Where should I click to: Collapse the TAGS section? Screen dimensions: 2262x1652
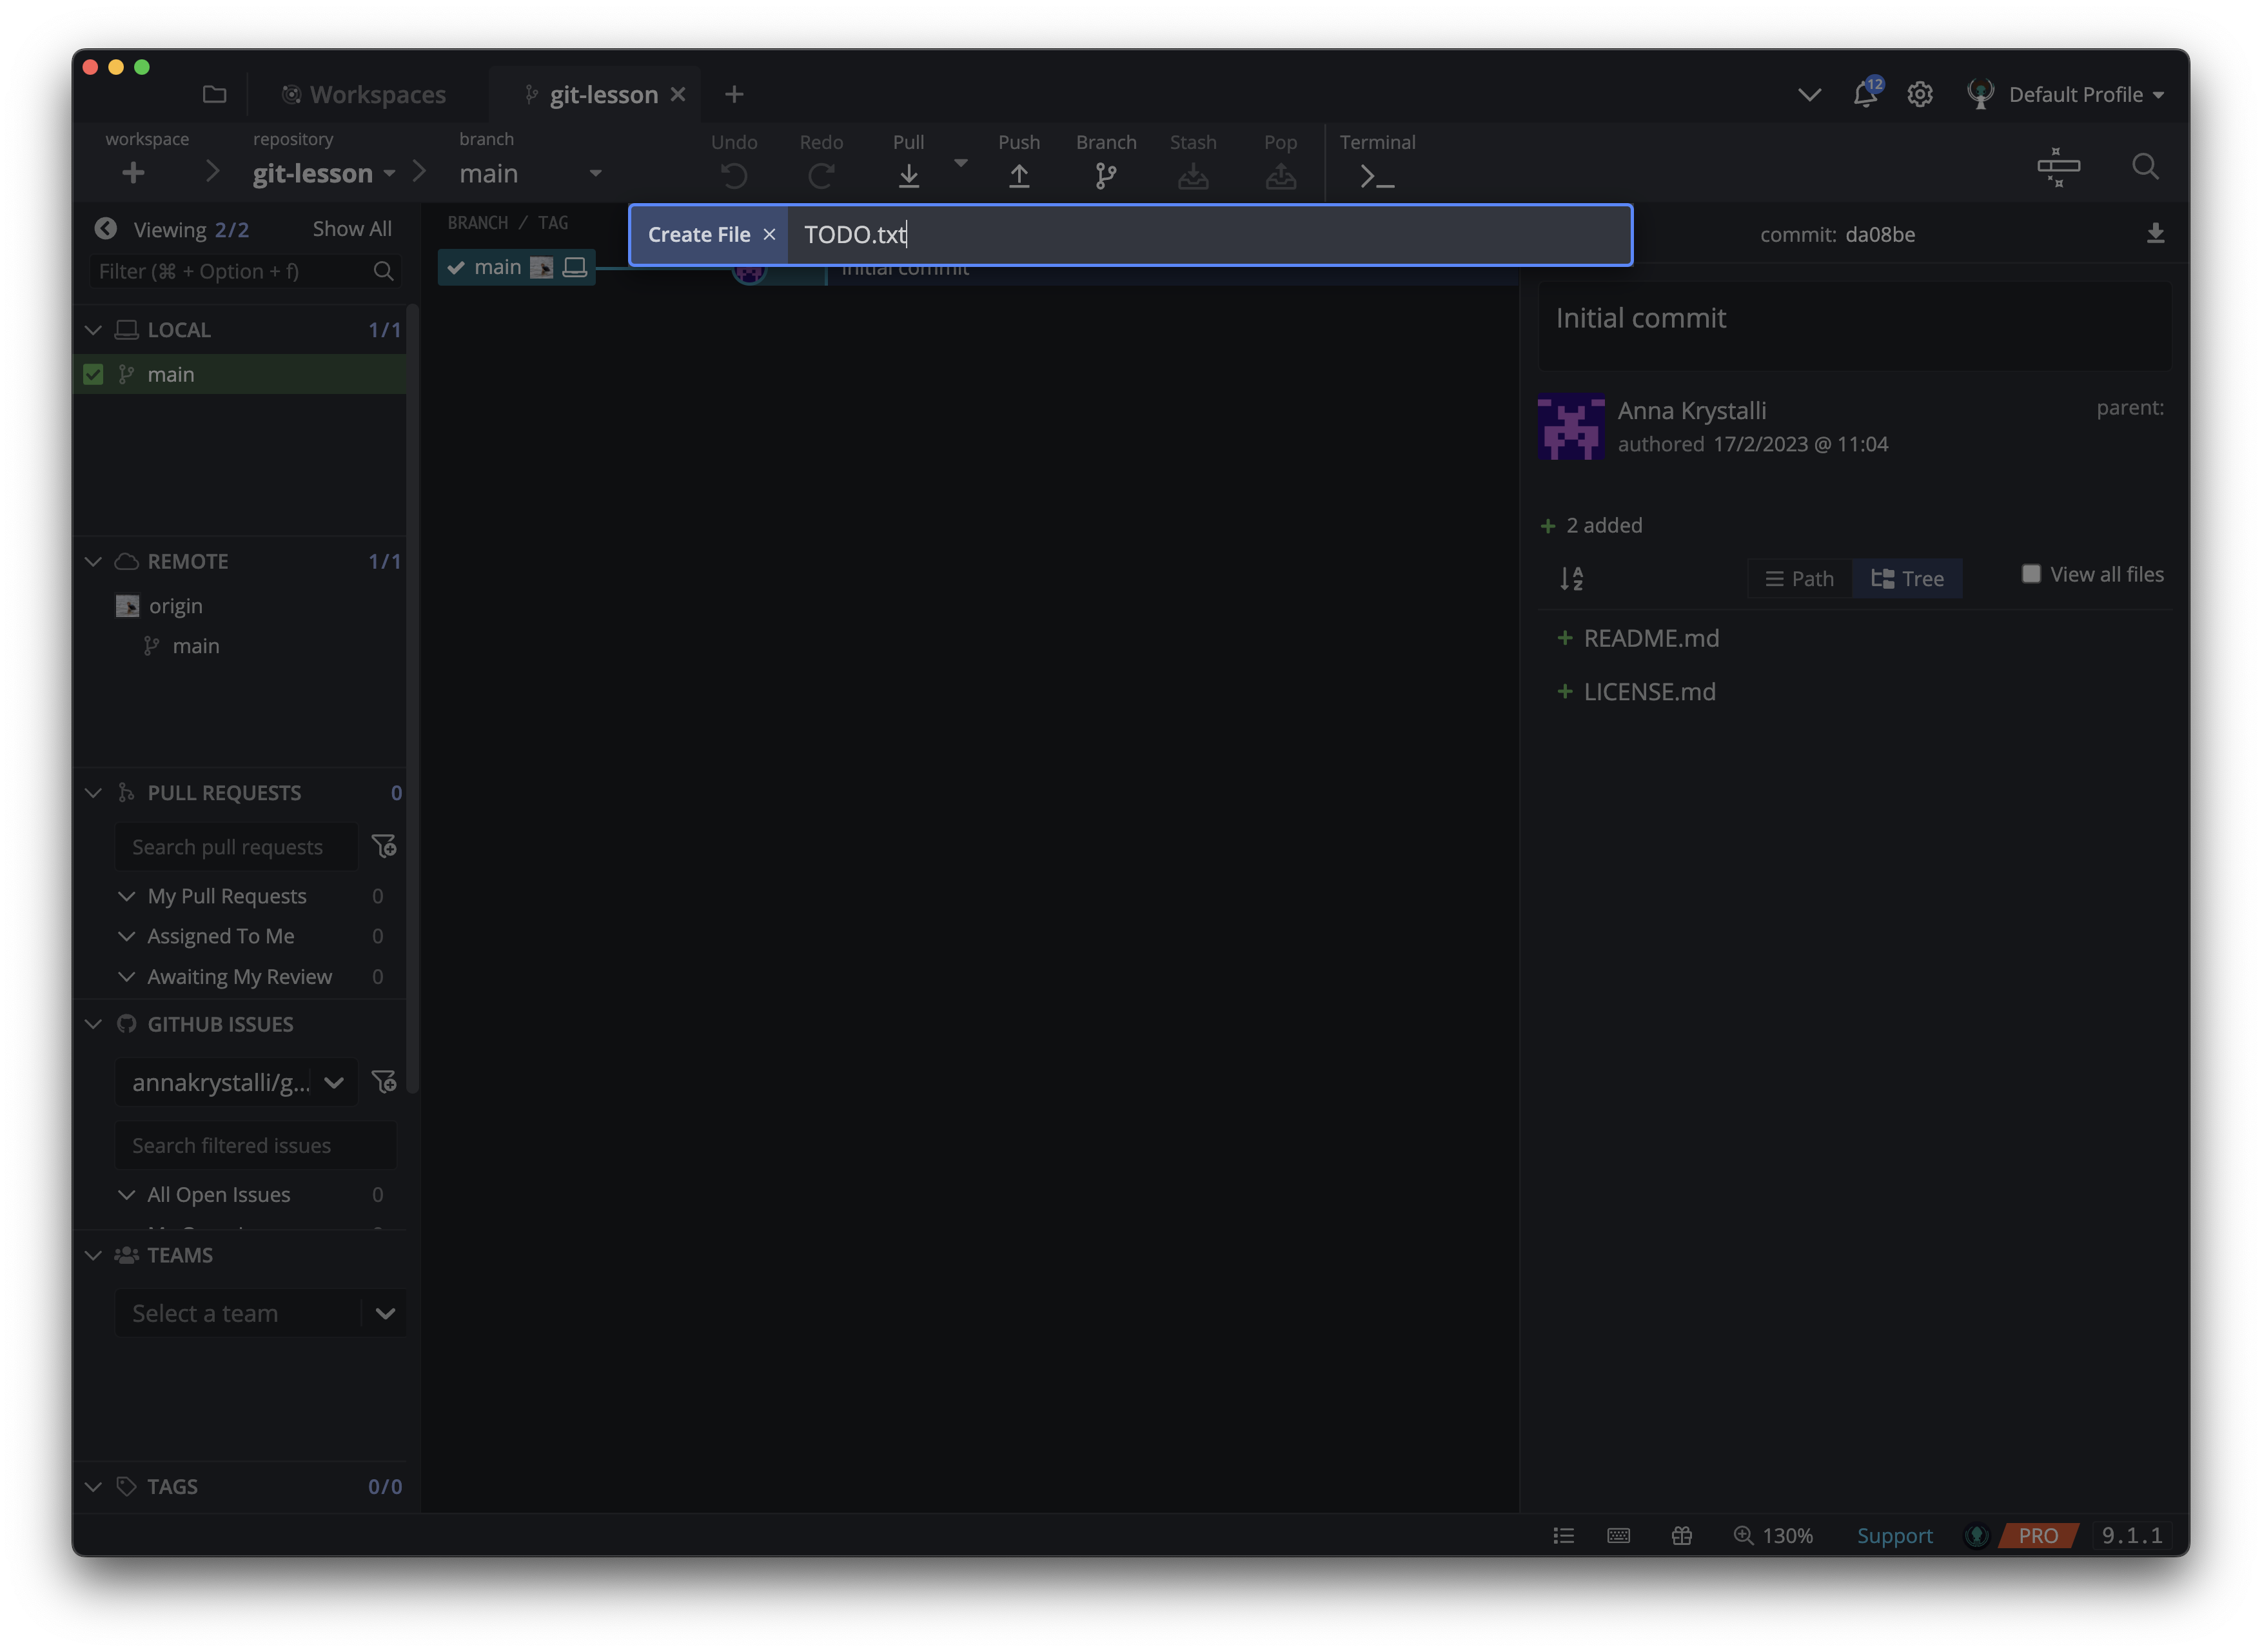(x=93, y=1486)
